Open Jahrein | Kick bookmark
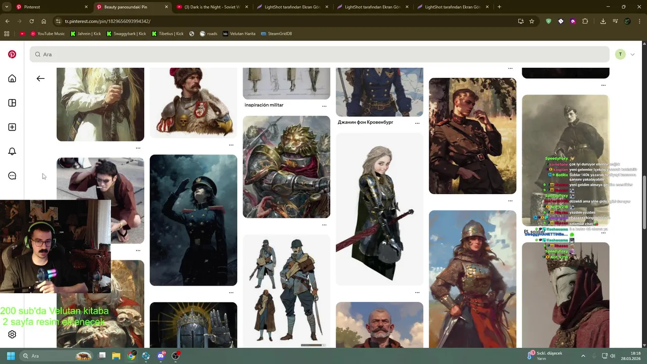The height and width of the screenshot is (364, 647). click(86, 33)
